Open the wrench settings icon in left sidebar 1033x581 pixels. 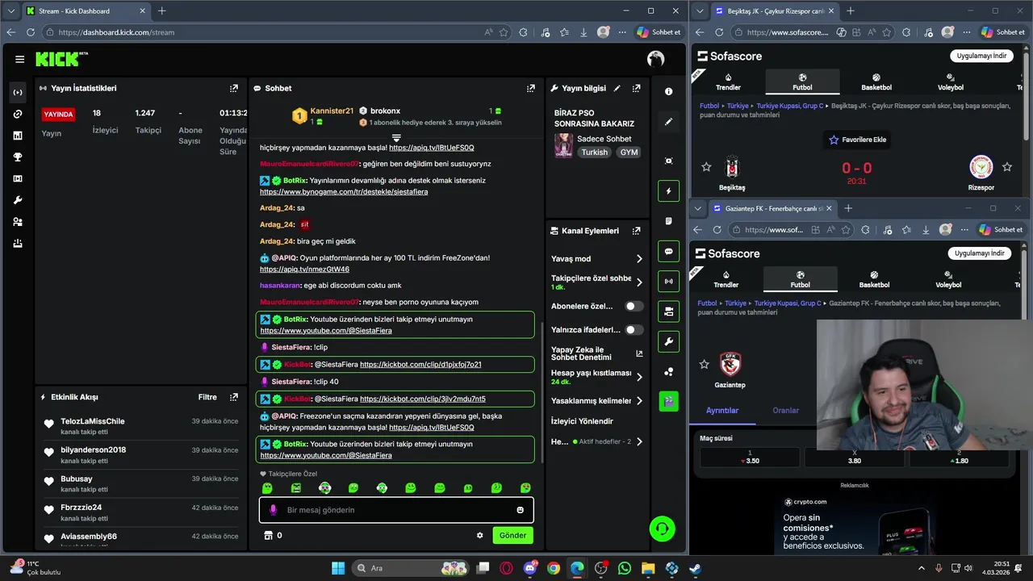pos(18,200)
